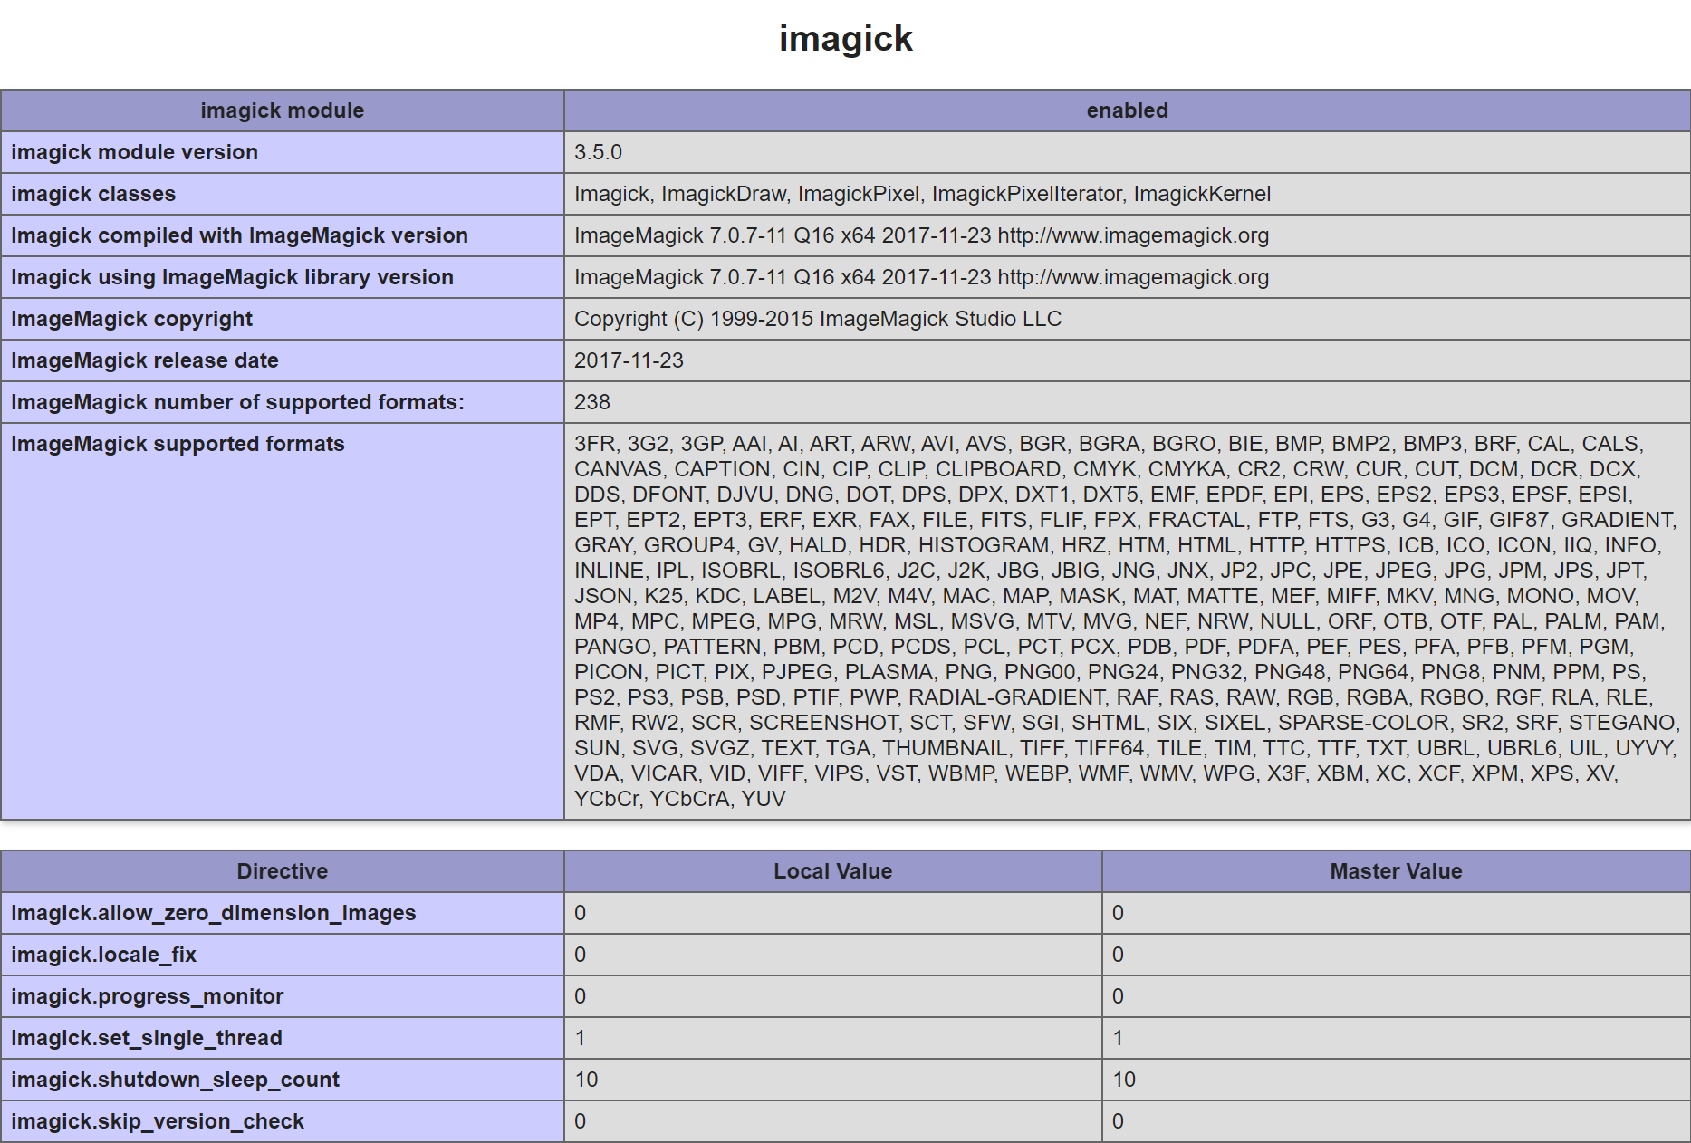Click compiled-with ImageMagick 7.0.7-11 value

point(921,235)
